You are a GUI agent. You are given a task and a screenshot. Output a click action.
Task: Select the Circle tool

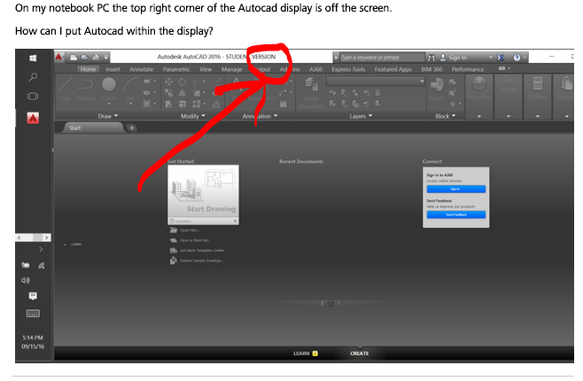tap(109, 89)
